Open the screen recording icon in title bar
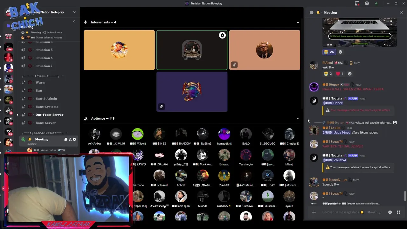 coord(357,3)
